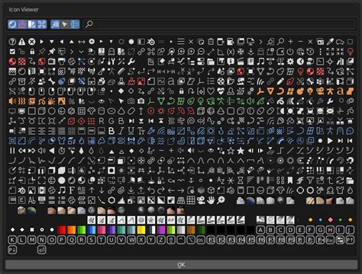Select the orange letter a font icon
This screenshot has height=274, width=362.
click(340, 91)
